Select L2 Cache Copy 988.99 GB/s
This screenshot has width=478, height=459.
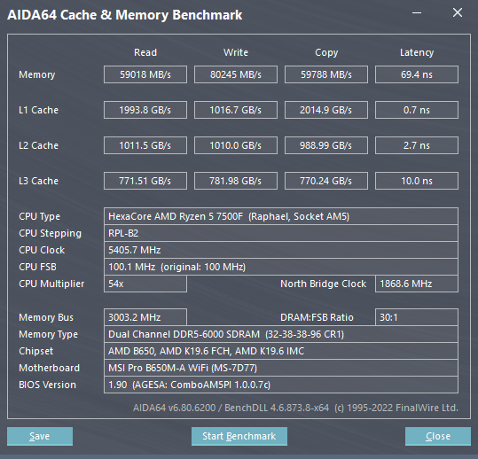326,145
